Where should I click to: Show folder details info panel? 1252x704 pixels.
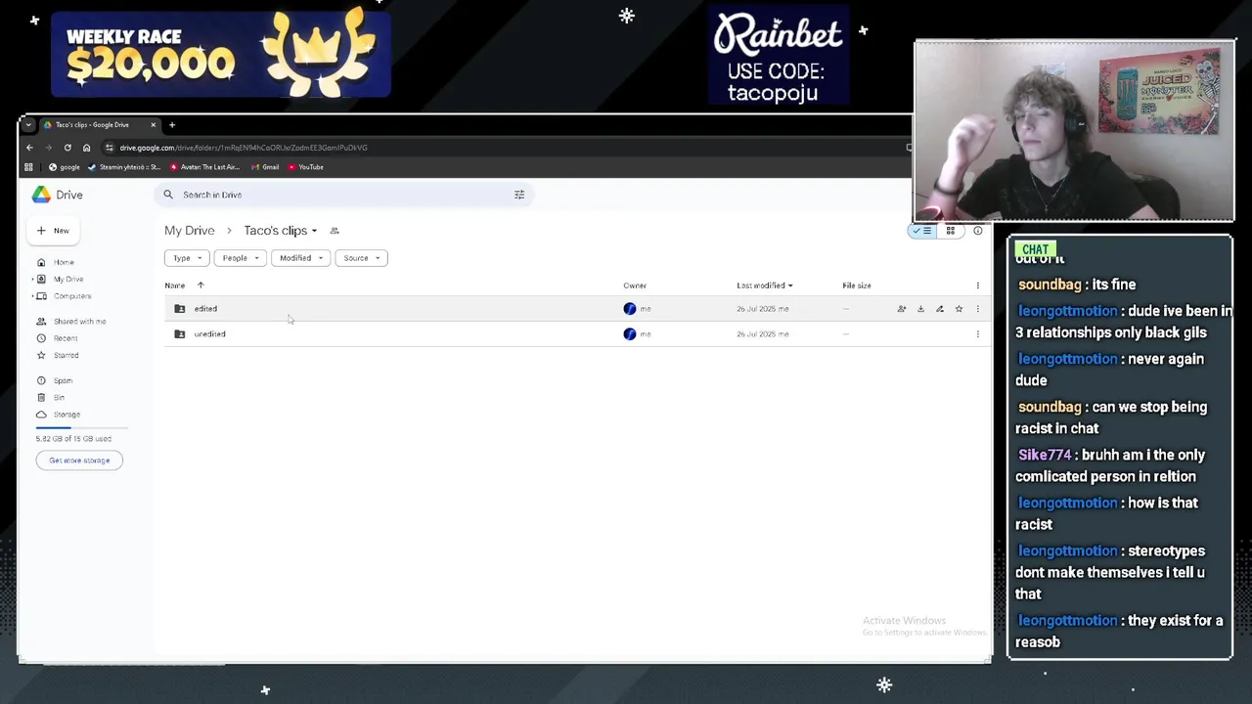pyautogui.click(x=977, y=231)
